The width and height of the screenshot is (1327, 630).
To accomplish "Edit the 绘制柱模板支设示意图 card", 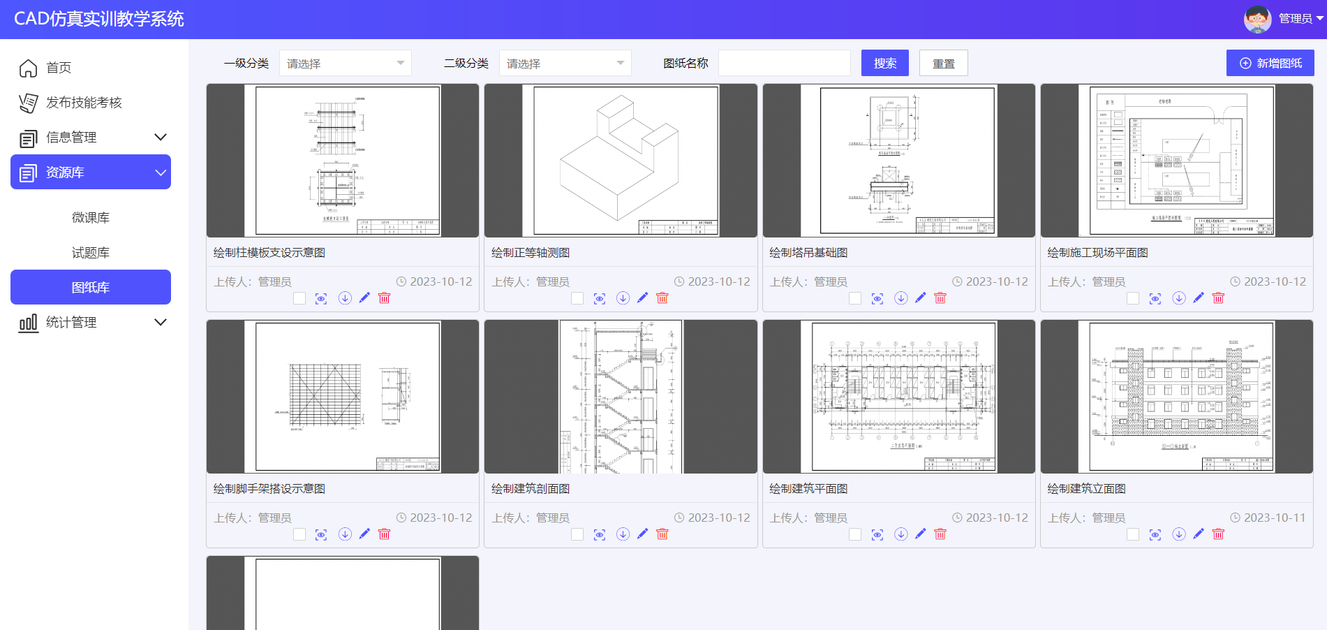I will point(364,298).
